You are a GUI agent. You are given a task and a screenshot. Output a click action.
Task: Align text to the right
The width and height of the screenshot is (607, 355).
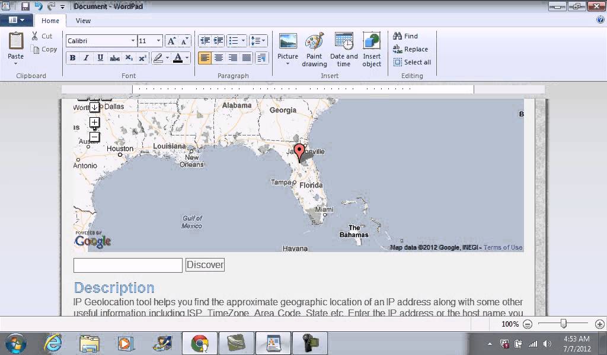(x=232, y=58)
